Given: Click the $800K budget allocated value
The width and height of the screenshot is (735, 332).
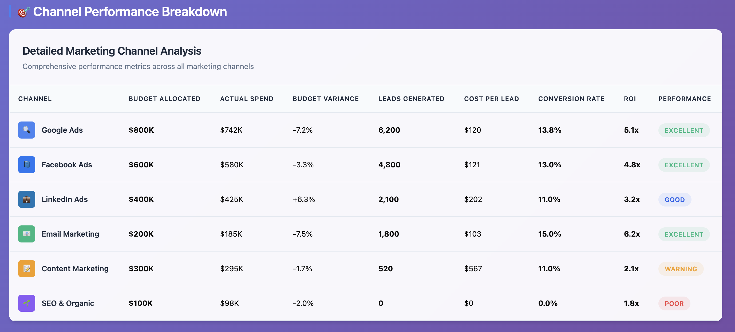Looking at the screenshot, I should click(141, 130).
